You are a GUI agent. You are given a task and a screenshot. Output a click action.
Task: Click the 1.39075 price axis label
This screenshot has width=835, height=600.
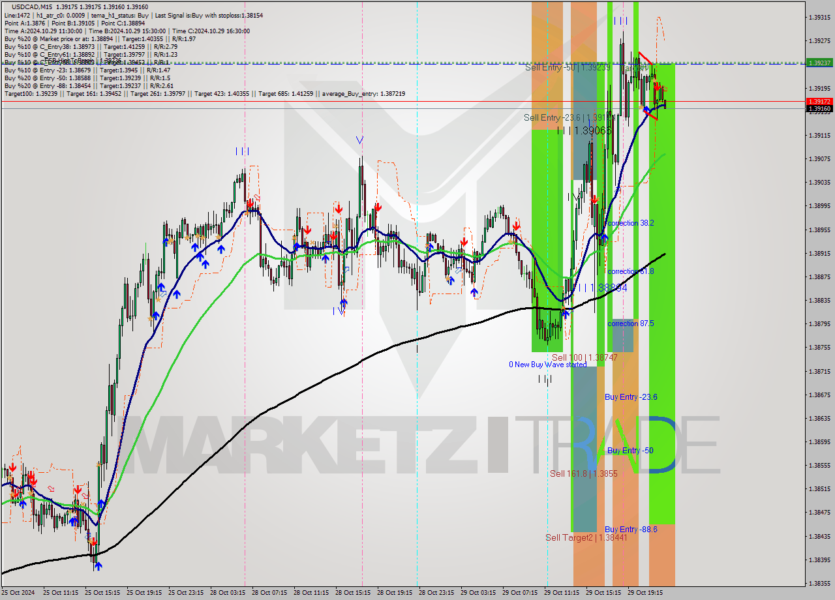click(x=819, y=158)
